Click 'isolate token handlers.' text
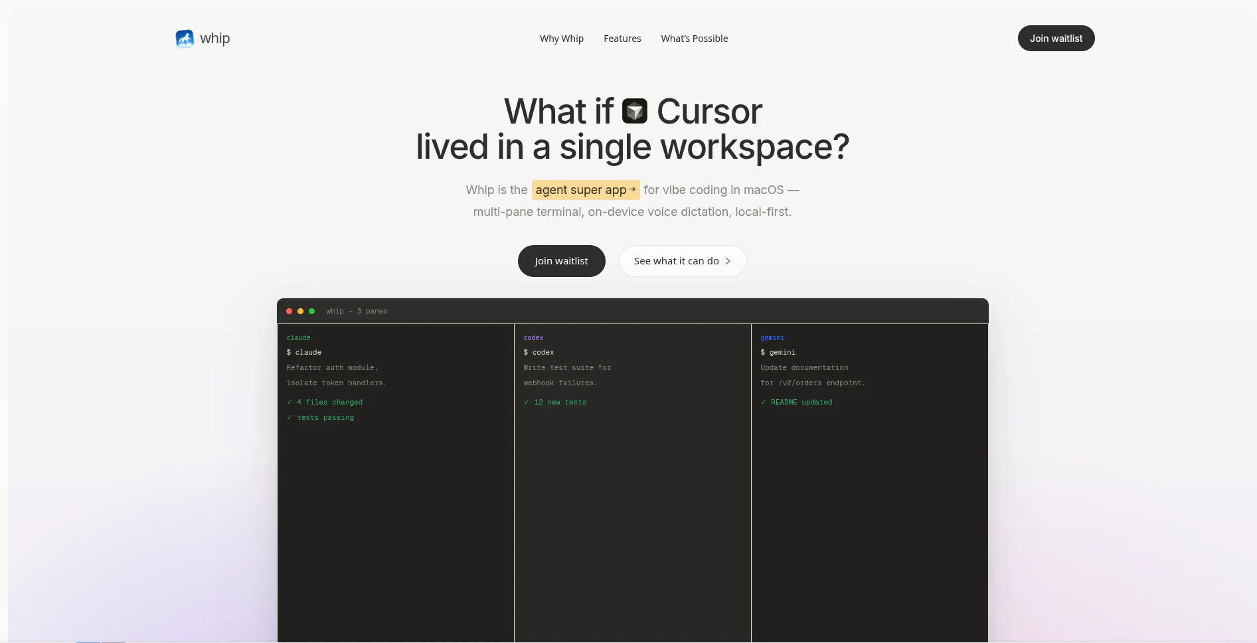The image size is (1257, 643). (337, 383)
